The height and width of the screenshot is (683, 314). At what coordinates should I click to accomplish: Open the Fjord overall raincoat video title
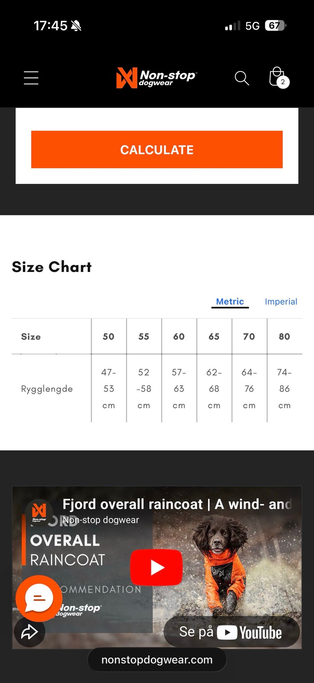177,504
